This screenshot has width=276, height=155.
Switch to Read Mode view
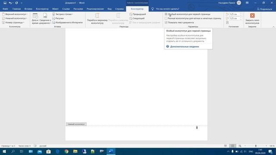[226, 146]
